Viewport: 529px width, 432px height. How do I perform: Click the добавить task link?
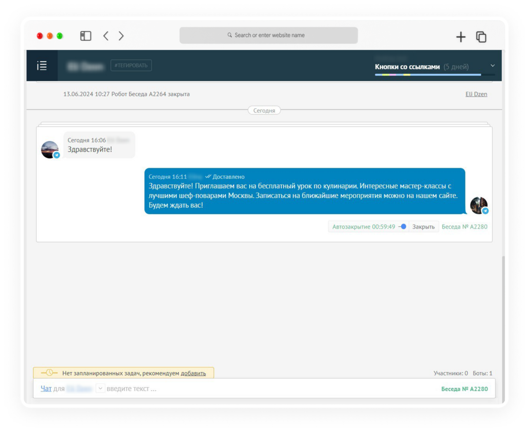tap(193, 373)
